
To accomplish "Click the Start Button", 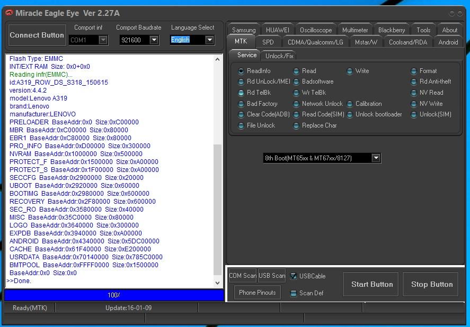I will coord(372,284).
